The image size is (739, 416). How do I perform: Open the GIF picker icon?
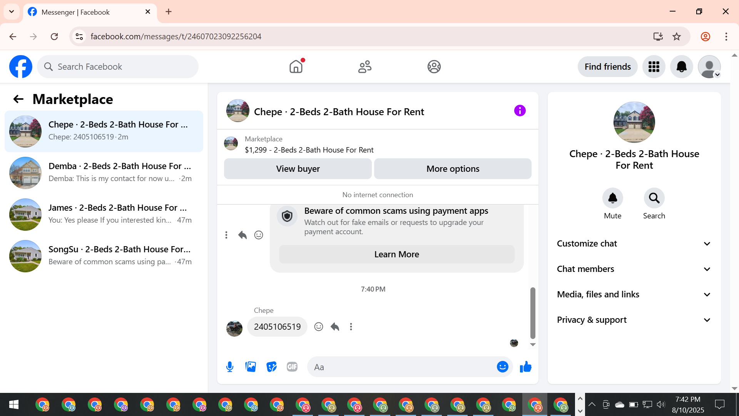(292, 367)
